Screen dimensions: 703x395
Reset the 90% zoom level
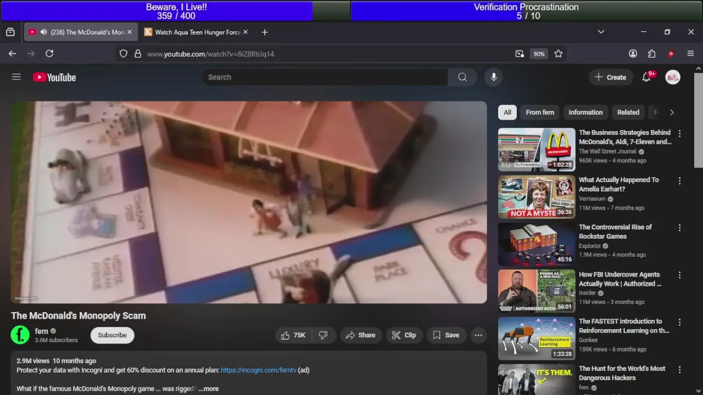(539, 54)
